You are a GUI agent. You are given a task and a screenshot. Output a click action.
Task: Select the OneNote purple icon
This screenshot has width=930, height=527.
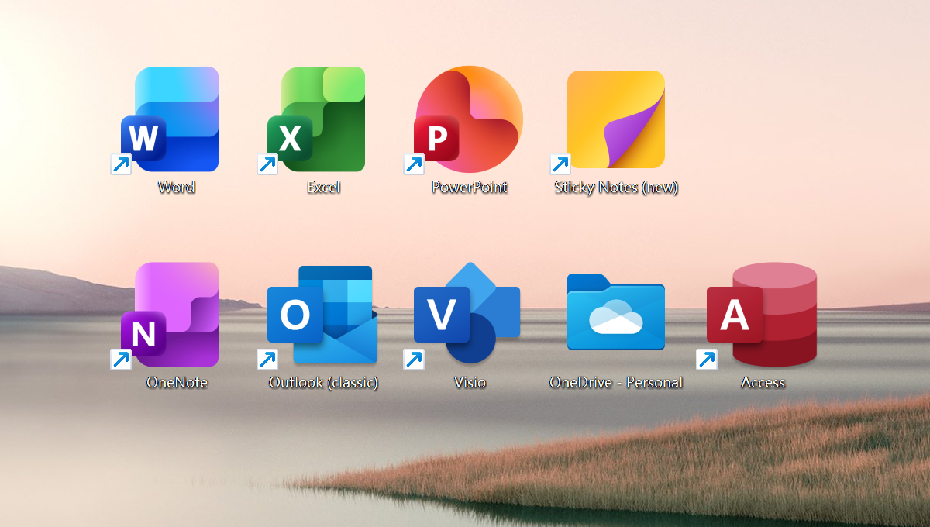[172, 315]
